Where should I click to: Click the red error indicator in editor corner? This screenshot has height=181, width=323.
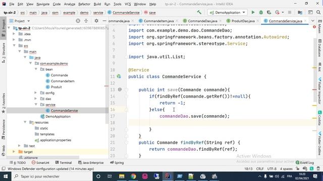(x=314, y=27)
